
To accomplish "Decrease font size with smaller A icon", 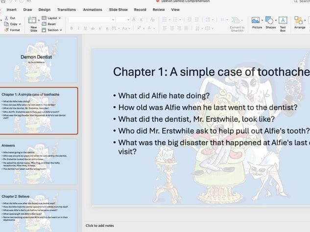I will (142, 20).
